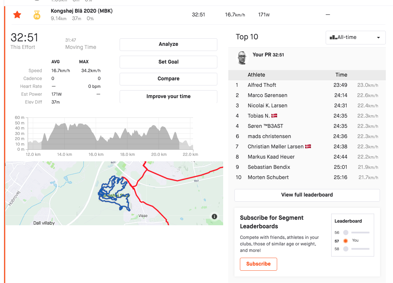This screenshot has height=283, width=393.
Task: Click the Danish flag beside Christian Møller Larsen
Action: pos(308,147)
